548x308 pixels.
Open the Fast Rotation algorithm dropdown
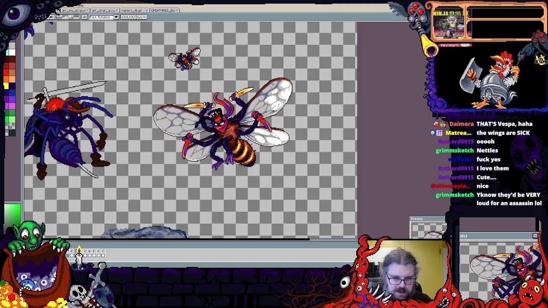104,17
